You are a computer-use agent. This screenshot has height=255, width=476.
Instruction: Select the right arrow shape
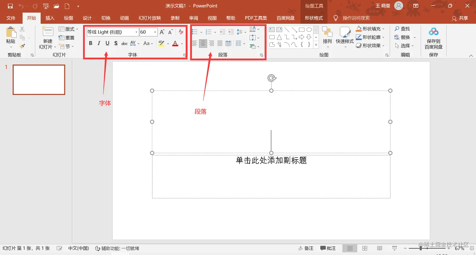(x=302, y=37)
